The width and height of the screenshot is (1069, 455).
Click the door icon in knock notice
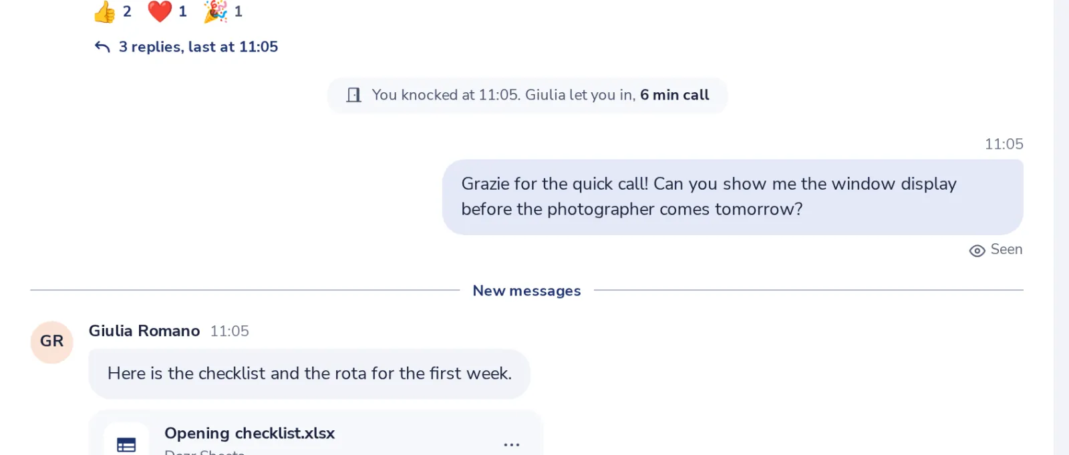353,95
